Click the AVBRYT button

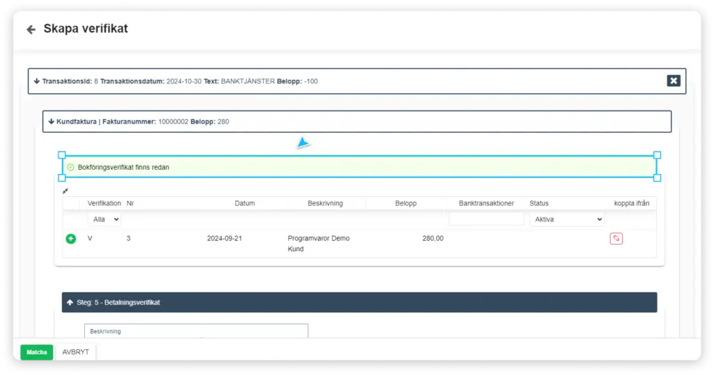[x=75, y=352]
